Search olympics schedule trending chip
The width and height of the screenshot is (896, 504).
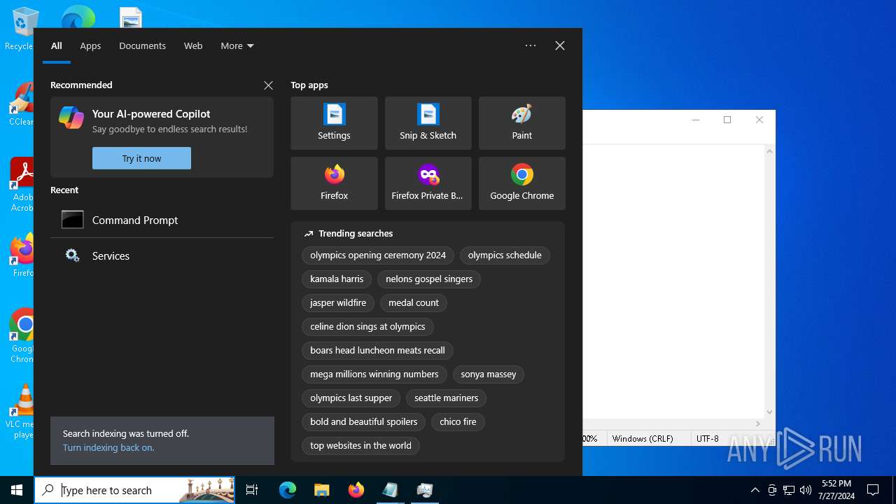click(x=505, y=255)
